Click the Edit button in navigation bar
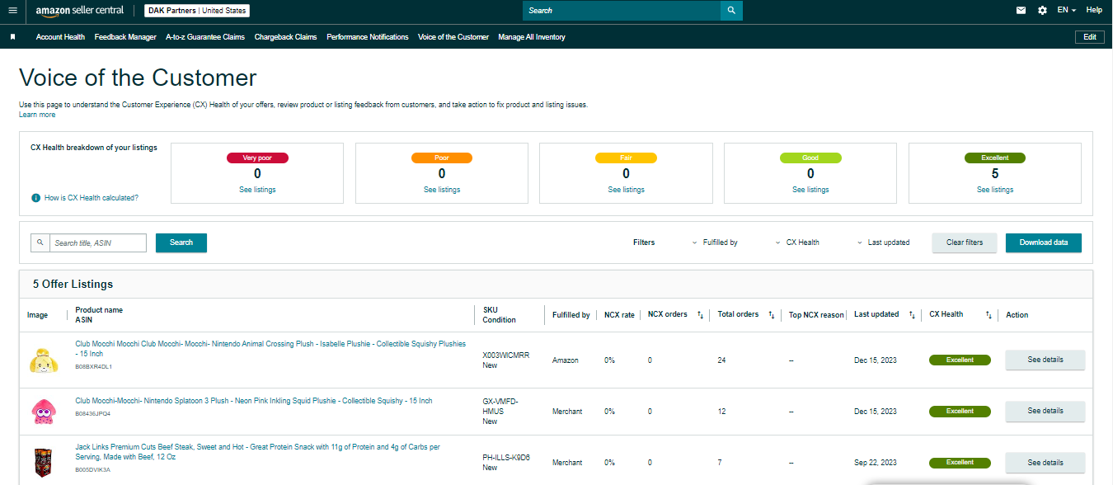 pos(1090,37)
